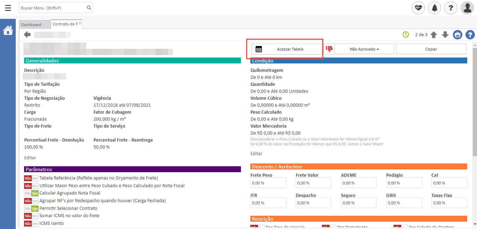Screen dimensions: 477x229
Task: Switch to the Dashboard tab
Action: point(31,25)
